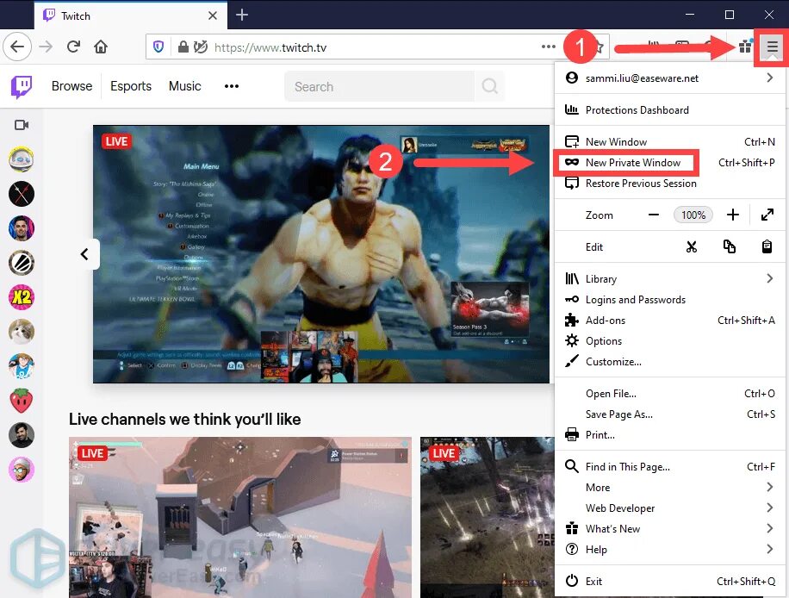Open page actions three-dot menu in address bar

pyautogui.click(x=548, y=47)
